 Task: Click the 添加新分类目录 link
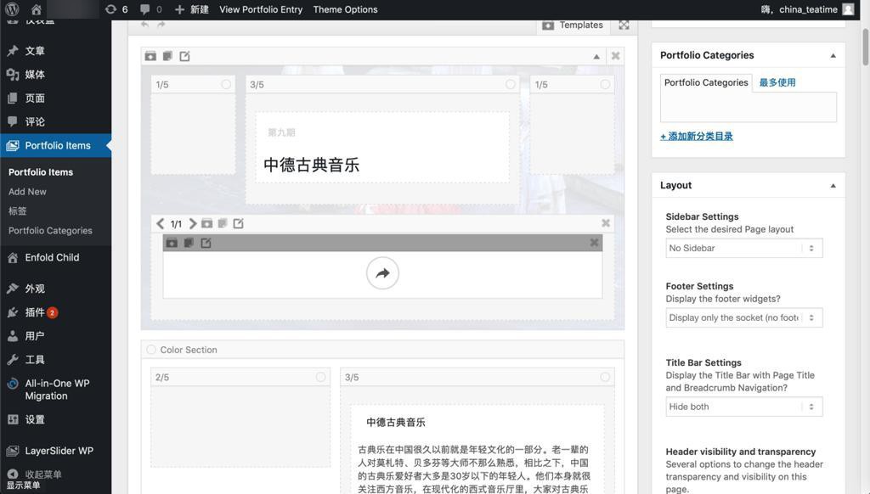click(697, 137)
